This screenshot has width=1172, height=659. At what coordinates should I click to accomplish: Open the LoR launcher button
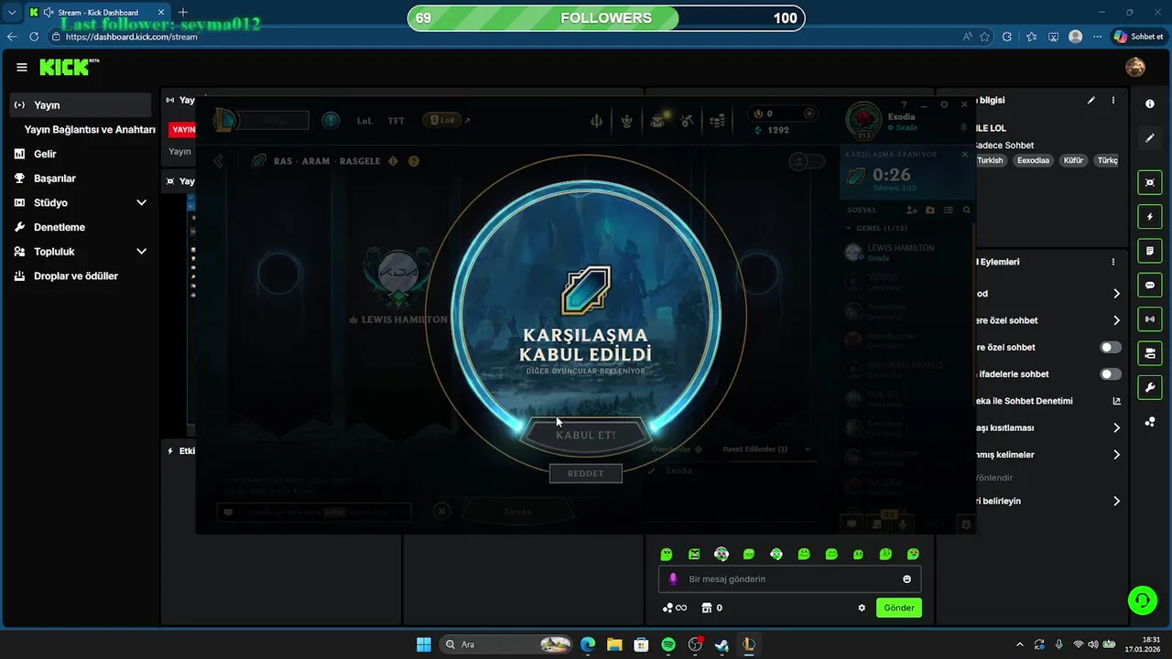click(x=442, y=120)
